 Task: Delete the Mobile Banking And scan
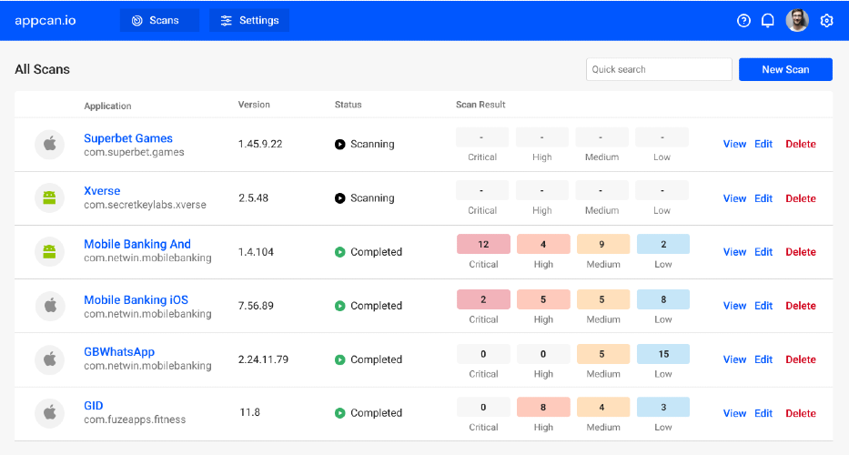[801, 252]
